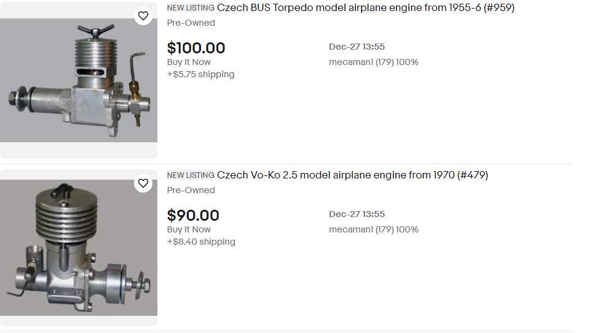Click Buy It Now under $100.00

pyautogui.click(x=189, y=62)
